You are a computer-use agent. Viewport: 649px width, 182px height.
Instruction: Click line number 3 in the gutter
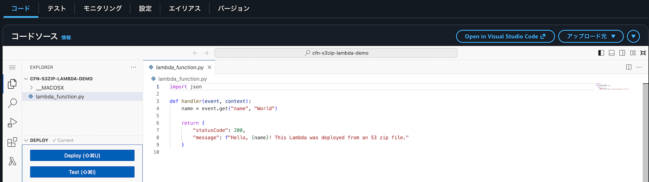point(158,101)
